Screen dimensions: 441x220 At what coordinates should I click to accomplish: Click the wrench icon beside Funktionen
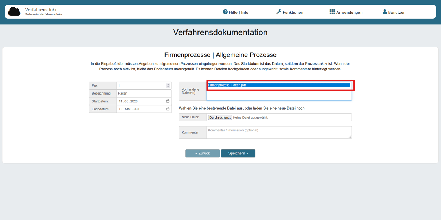click(x=279, y=12)
